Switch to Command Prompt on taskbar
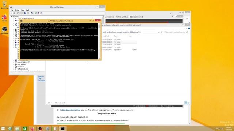Viewport: 234px width, 131px height. (63, 128)
